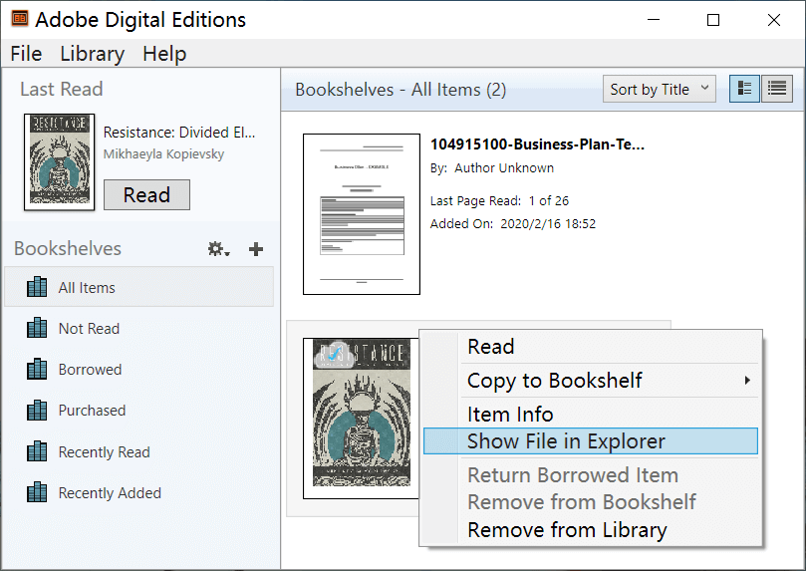Switch to list view icon

pyautogui.click(x=777, y=89)
